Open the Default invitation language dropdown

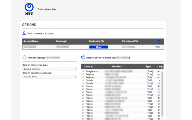click(49, 77)
